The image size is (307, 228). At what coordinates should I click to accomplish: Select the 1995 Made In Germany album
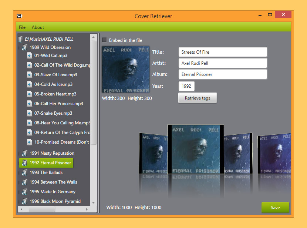tap(53, 192)
